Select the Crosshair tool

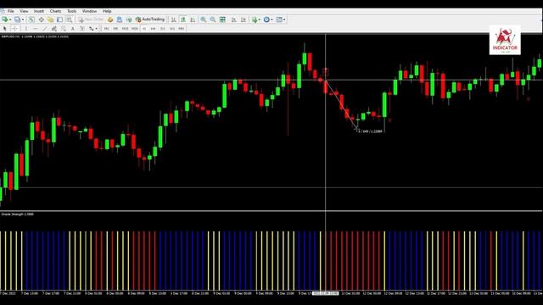[14, 28]
